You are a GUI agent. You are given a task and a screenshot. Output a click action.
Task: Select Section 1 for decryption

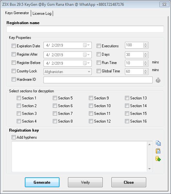pyautogui.click(x=19, y=98)
